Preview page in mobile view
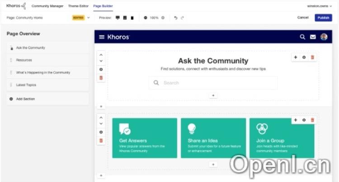 (x=132, y=18)
